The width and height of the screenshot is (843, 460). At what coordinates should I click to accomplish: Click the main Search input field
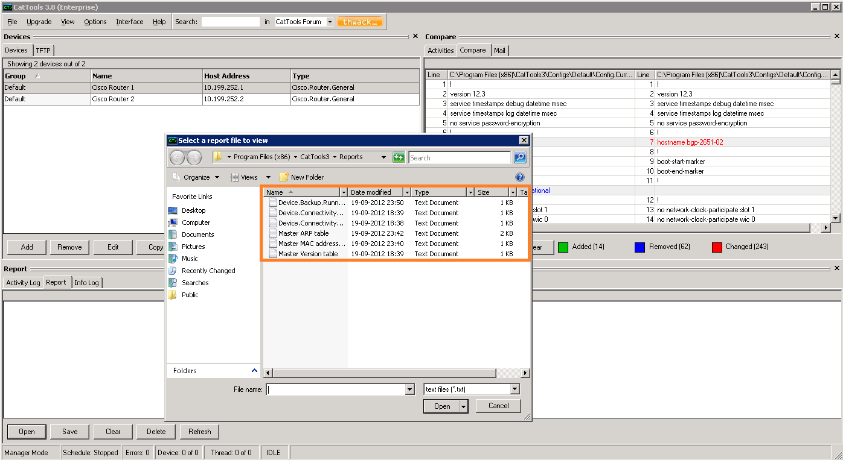(x=231, y=22)
